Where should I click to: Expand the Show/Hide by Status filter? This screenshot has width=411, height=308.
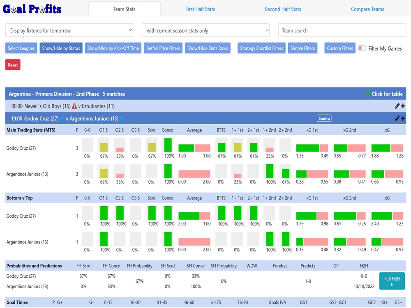point(61,48)
